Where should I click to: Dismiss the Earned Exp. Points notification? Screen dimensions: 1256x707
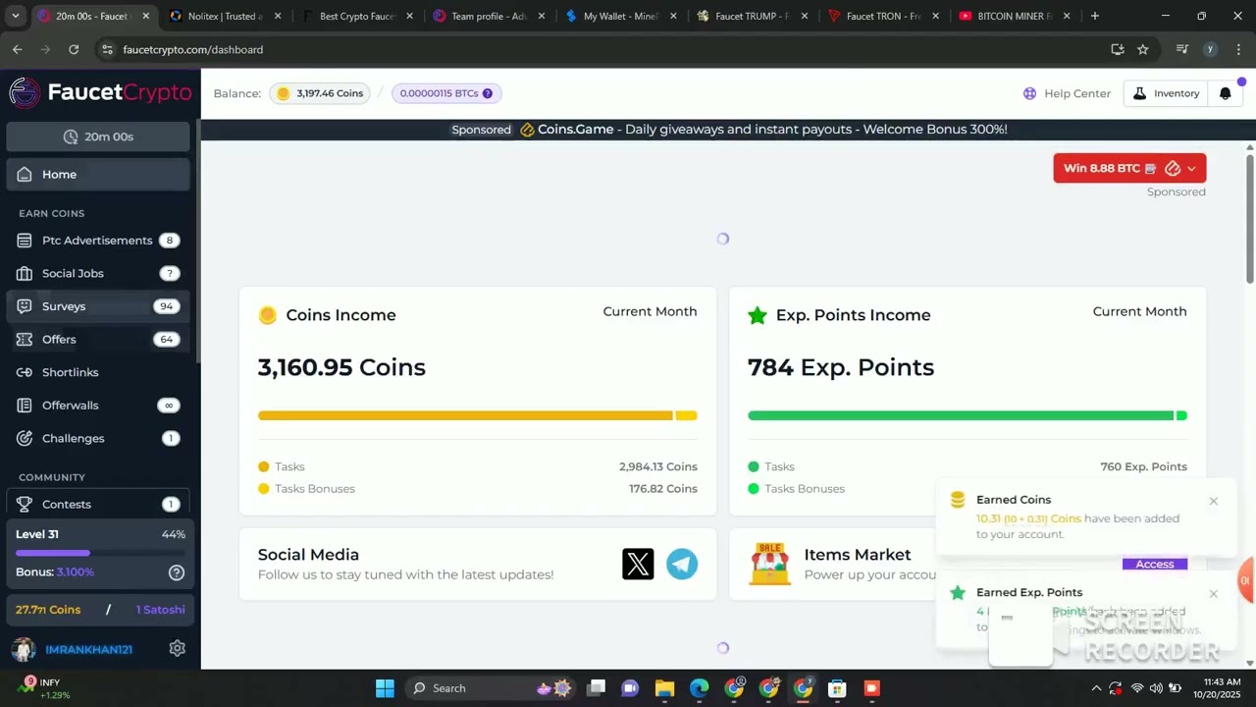point(1213,593)
